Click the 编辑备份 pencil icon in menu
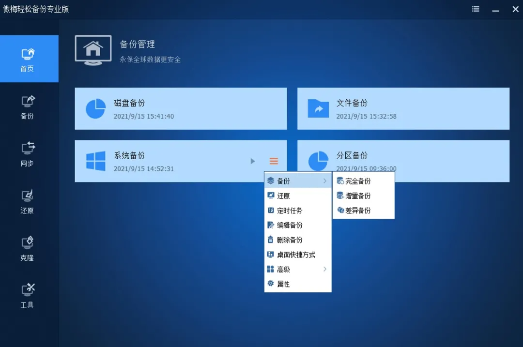Viewport: 523px width, 347px height. click(271, 225)
